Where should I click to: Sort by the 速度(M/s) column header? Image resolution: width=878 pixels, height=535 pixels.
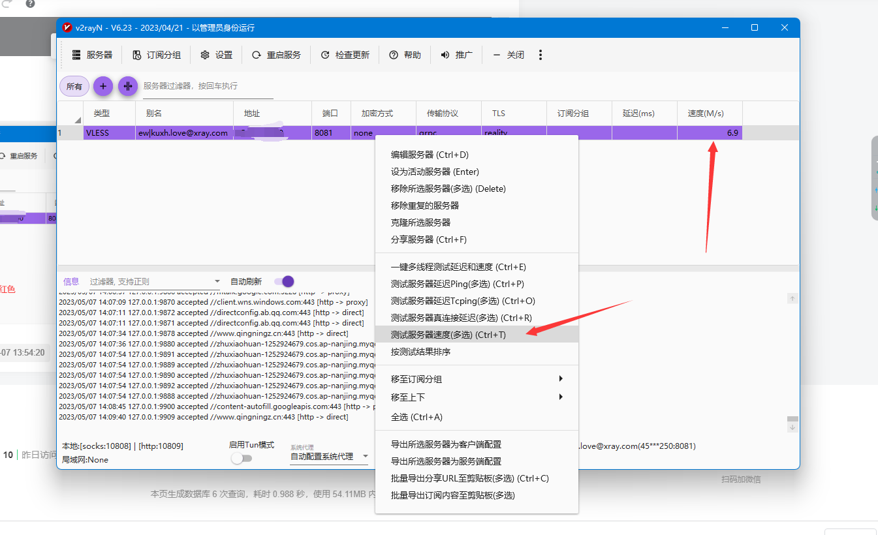[x=710, y=113]
